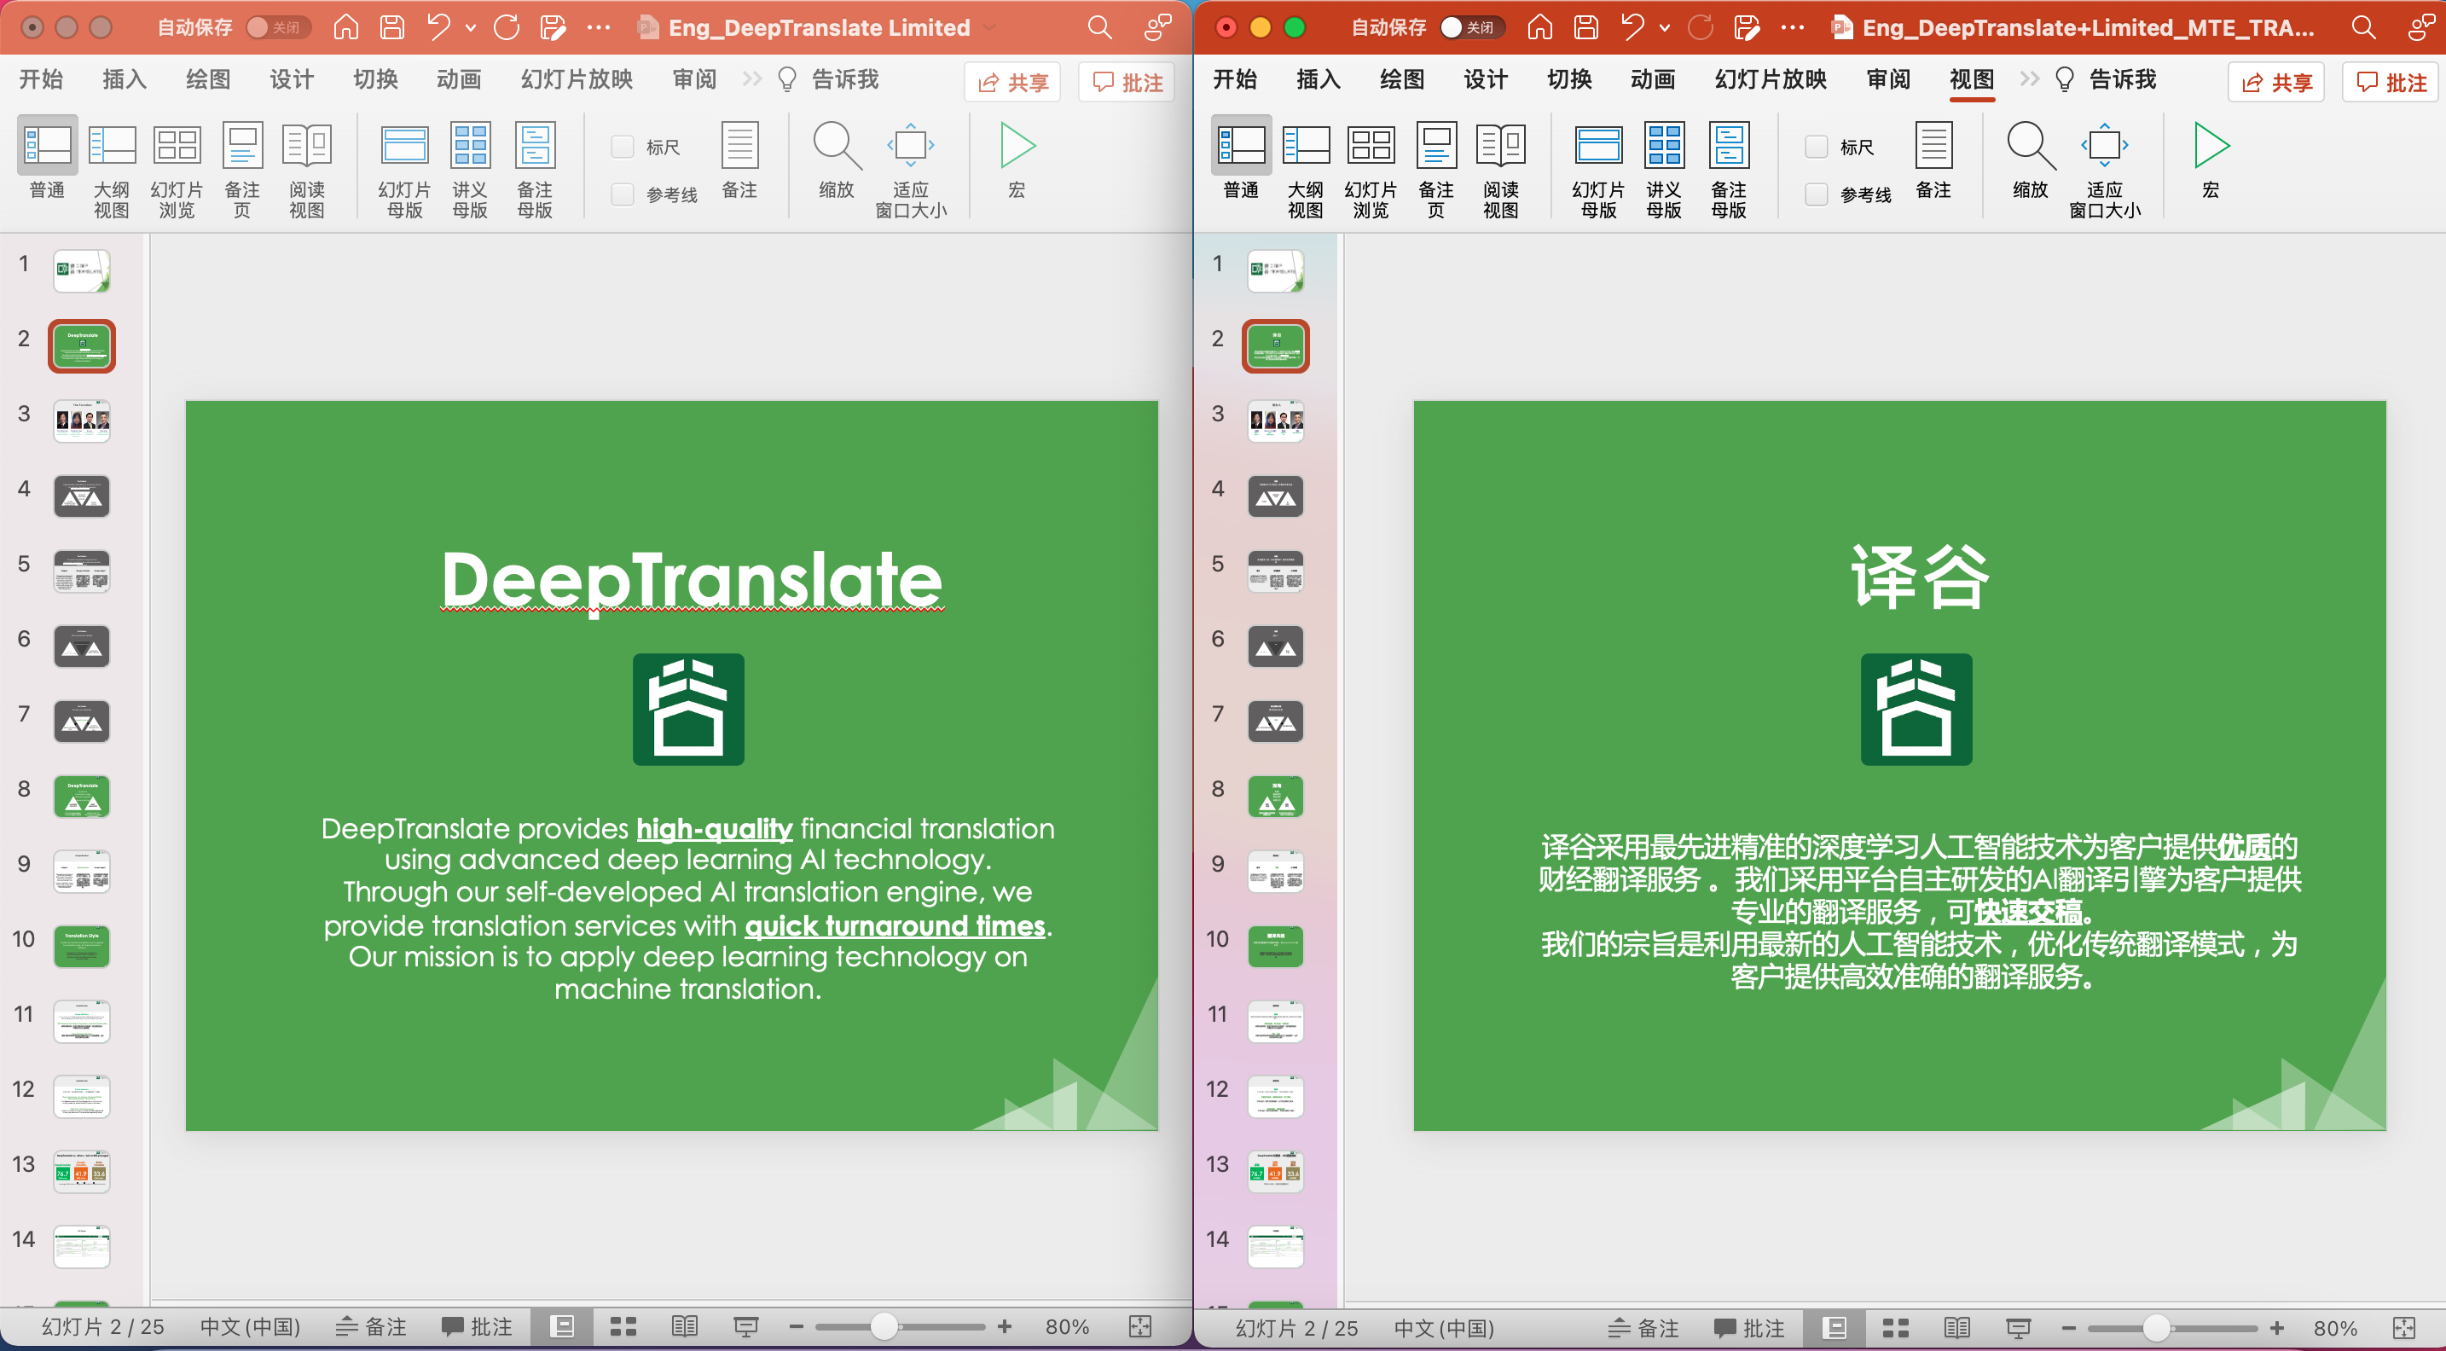Click Home icon in left window title bar
Viewport: 2446px width, 1351px height.
point(345,26)
